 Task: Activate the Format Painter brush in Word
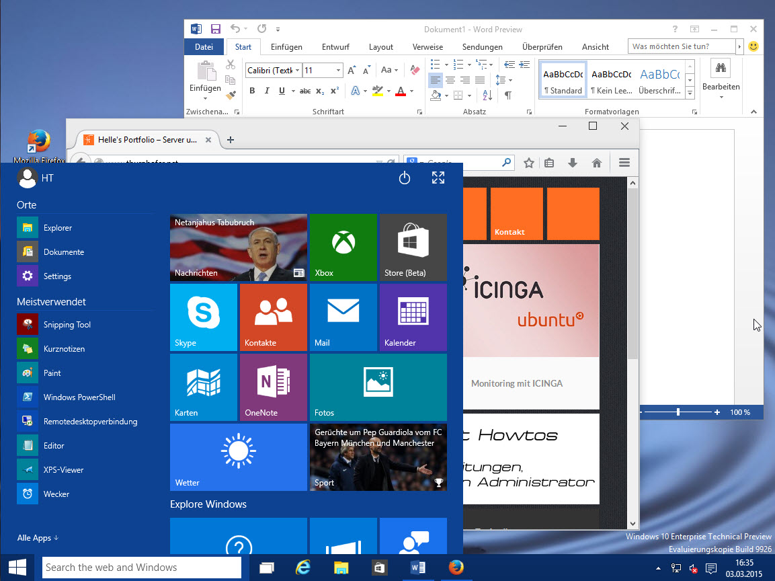click(x=231, y=94)
